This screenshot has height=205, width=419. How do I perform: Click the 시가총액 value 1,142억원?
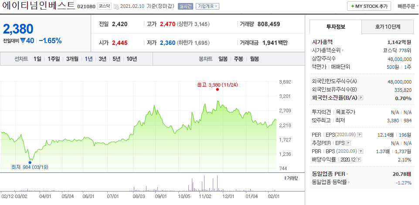399,42
